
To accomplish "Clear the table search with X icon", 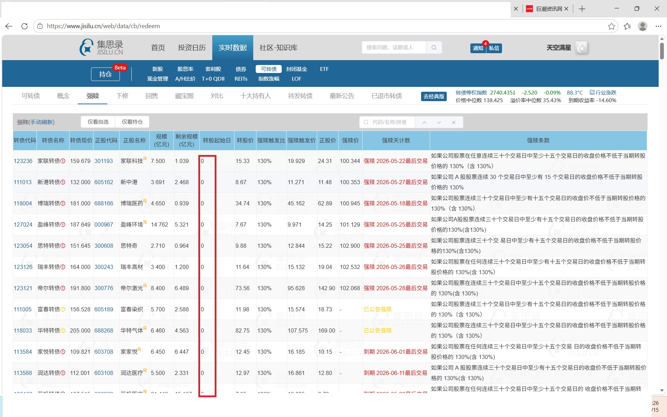I will tap(454, 122).
